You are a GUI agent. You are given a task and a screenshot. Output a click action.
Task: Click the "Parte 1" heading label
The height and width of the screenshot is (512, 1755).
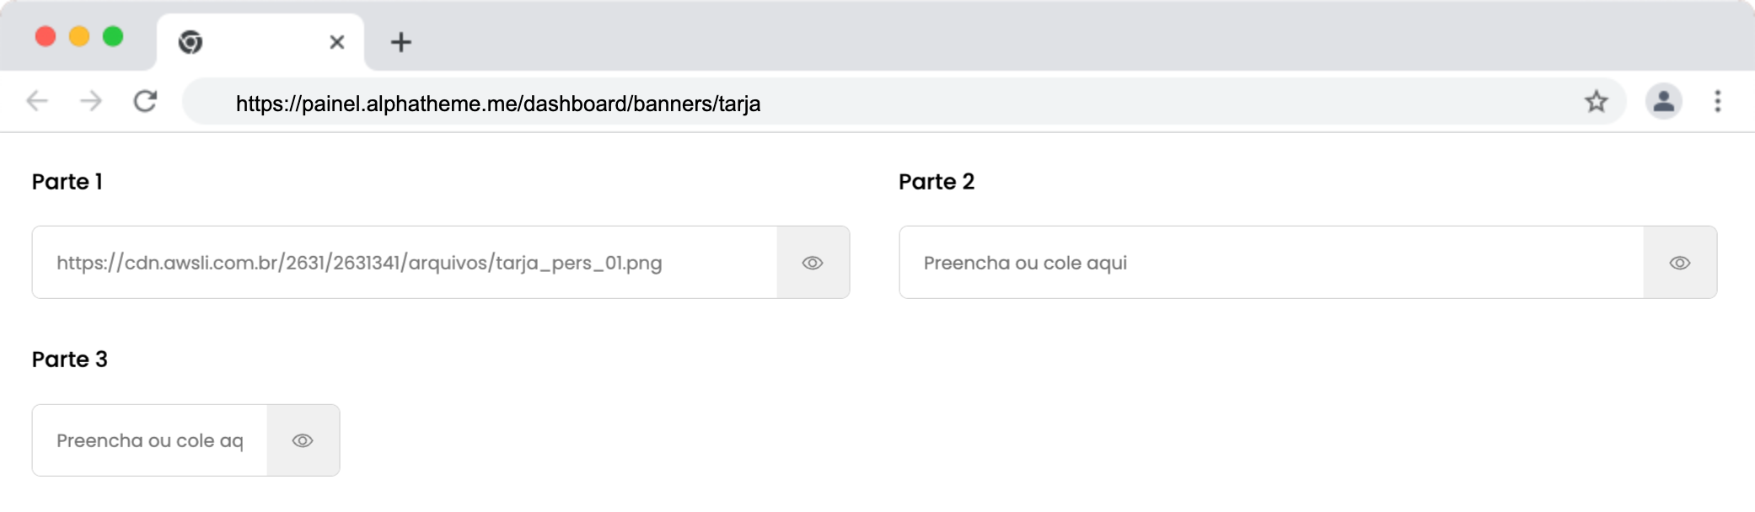click(67, 182)
